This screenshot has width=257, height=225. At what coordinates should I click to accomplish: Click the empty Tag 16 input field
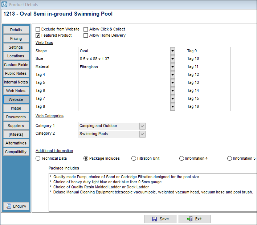244,107
